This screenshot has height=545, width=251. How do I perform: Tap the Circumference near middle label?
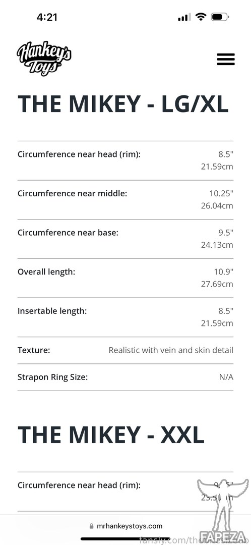[72, 193]
